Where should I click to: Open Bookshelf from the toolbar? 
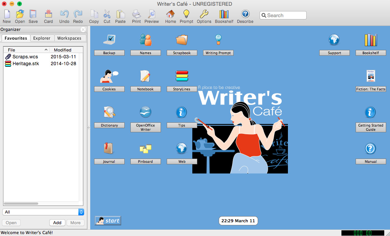click(x=224, y=17)
